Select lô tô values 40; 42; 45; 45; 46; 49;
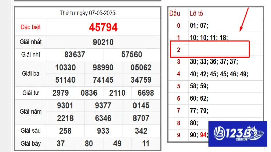 219,74
